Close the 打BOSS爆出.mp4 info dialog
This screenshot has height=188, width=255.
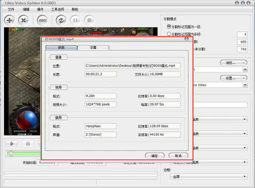point(187,39)
